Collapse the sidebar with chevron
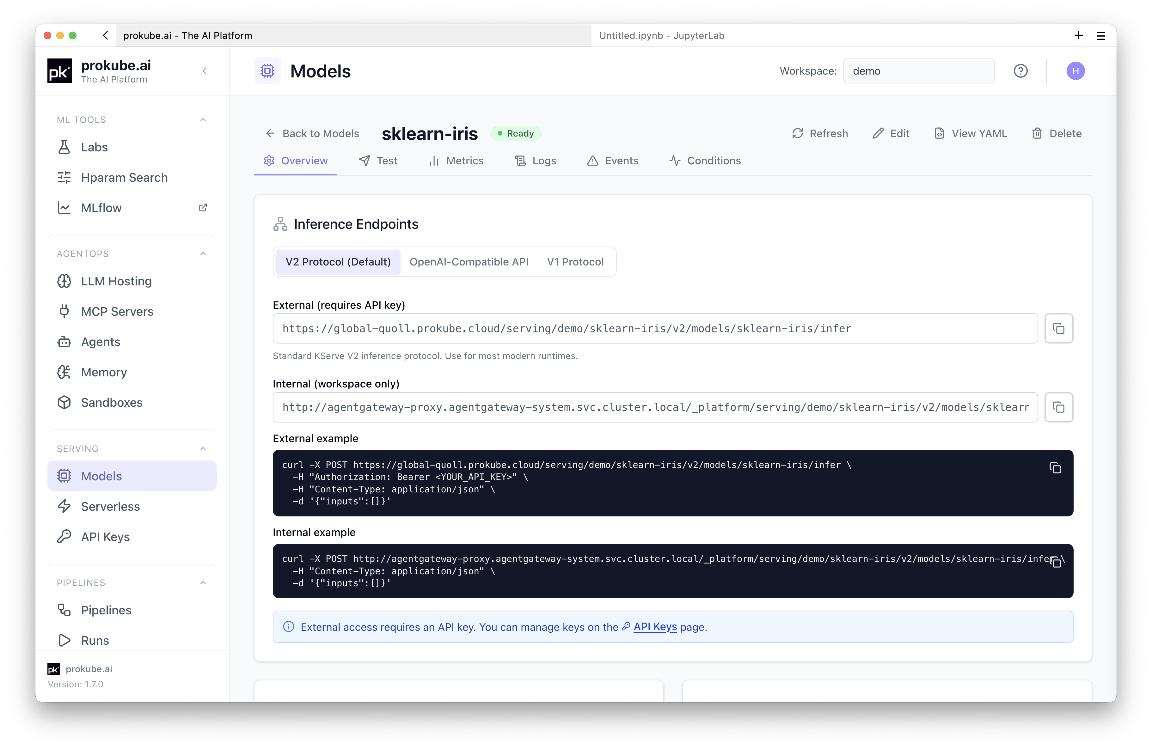 tap(205, 71)
